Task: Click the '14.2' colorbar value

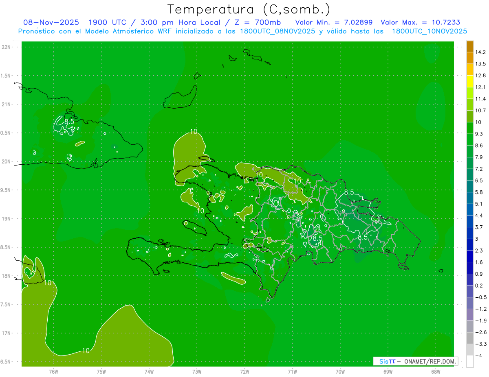Action: tap(480, 52)
